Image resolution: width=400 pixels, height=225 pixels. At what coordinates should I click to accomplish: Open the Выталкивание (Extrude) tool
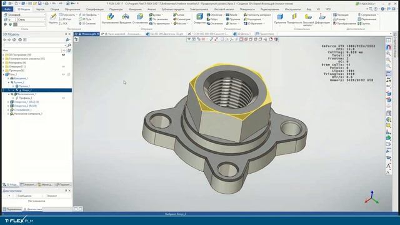[x=110, y=19]
